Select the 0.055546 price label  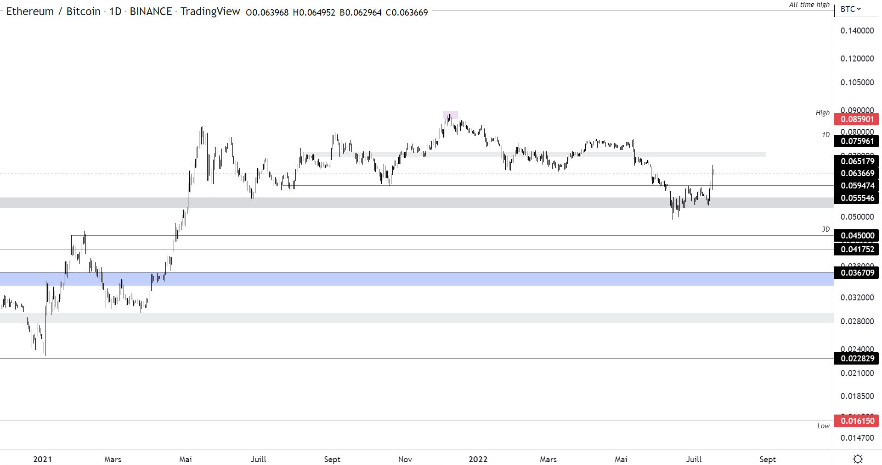[857, 198]
